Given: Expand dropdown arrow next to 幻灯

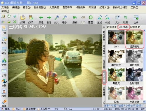Looking at the screenshot, I should [36, 19].
